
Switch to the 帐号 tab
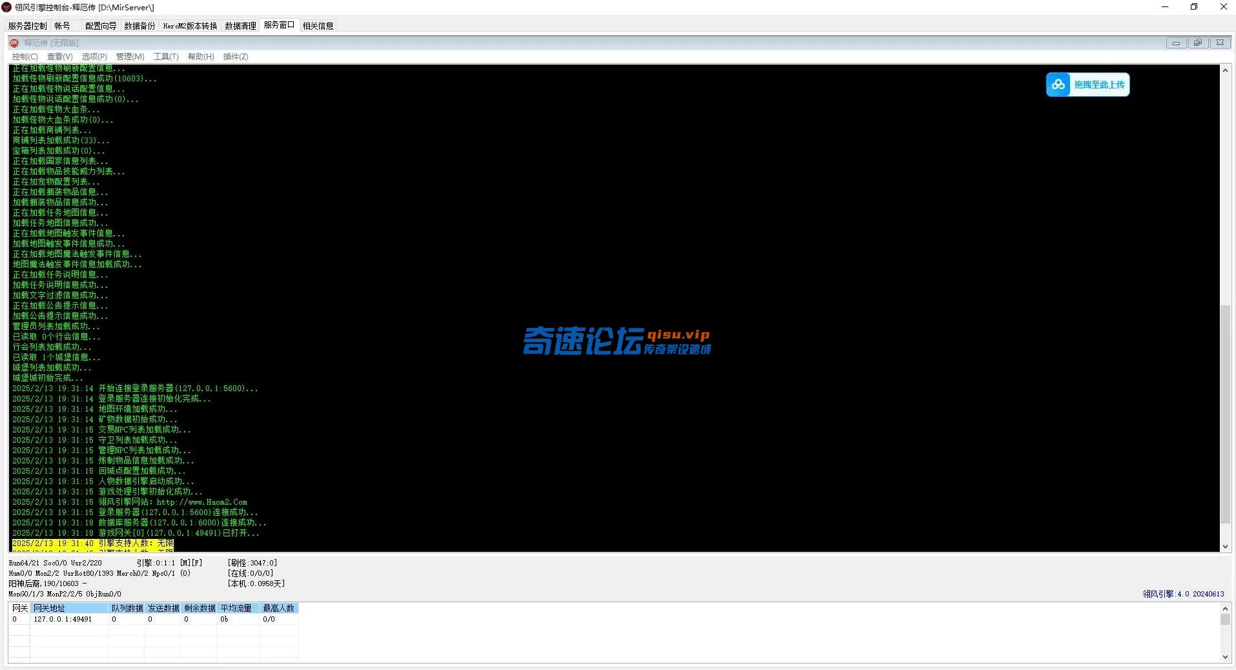(63, 26)
